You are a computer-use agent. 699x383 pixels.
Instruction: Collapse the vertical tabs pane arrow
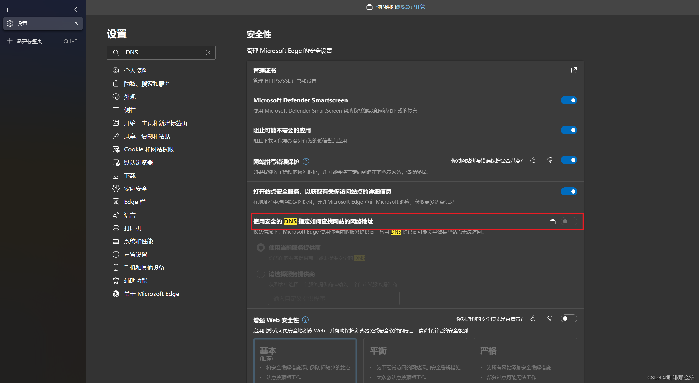pyautogui.click(x=76, y=10)
